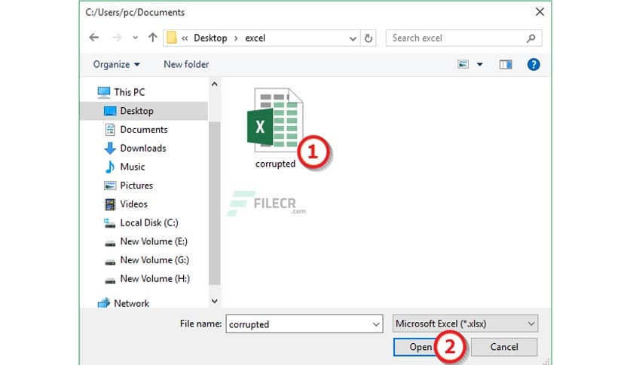This screenshot has width=630, height=365.
Task: Click the Videos film icon
Action: [110, 204]
